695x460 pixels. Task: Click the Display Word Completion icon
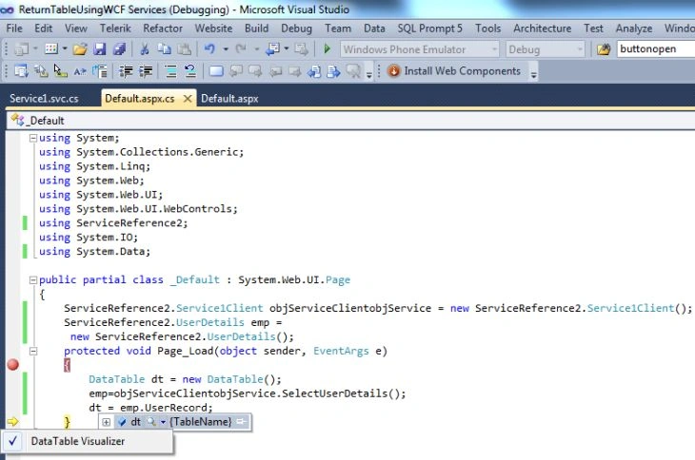80,70
